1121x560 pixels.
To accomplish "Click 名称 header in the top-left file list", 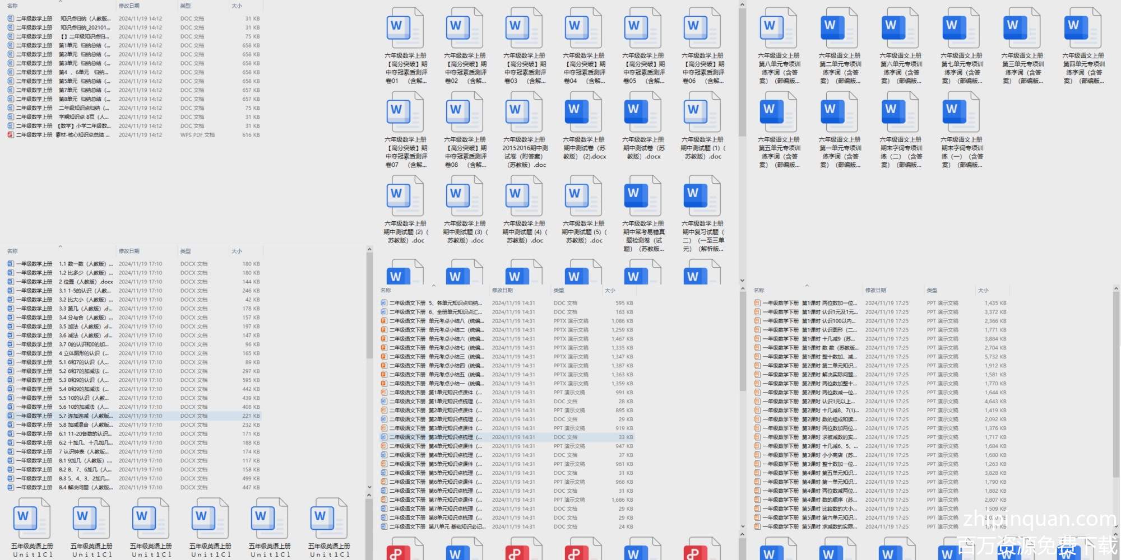I will click(12, 6).
